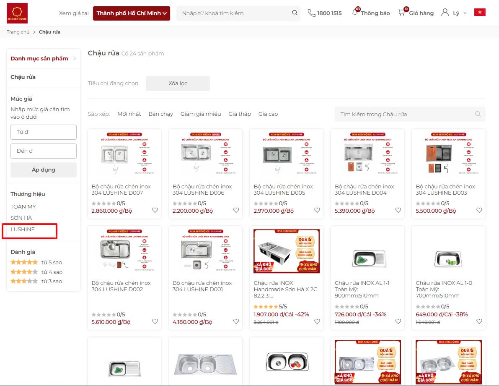
Task: Open Bộ chậu rửa chén LUSHINE D004 title
Action: click(365, 190)
